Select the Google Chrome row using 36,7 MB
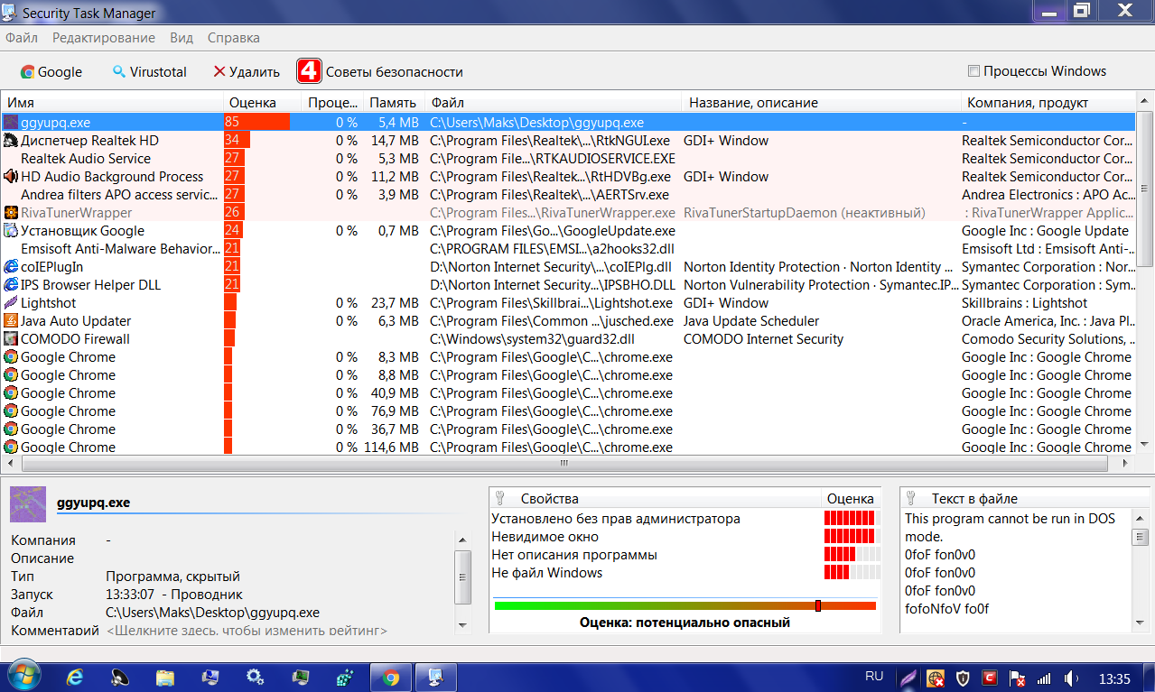 pos(567,429)
